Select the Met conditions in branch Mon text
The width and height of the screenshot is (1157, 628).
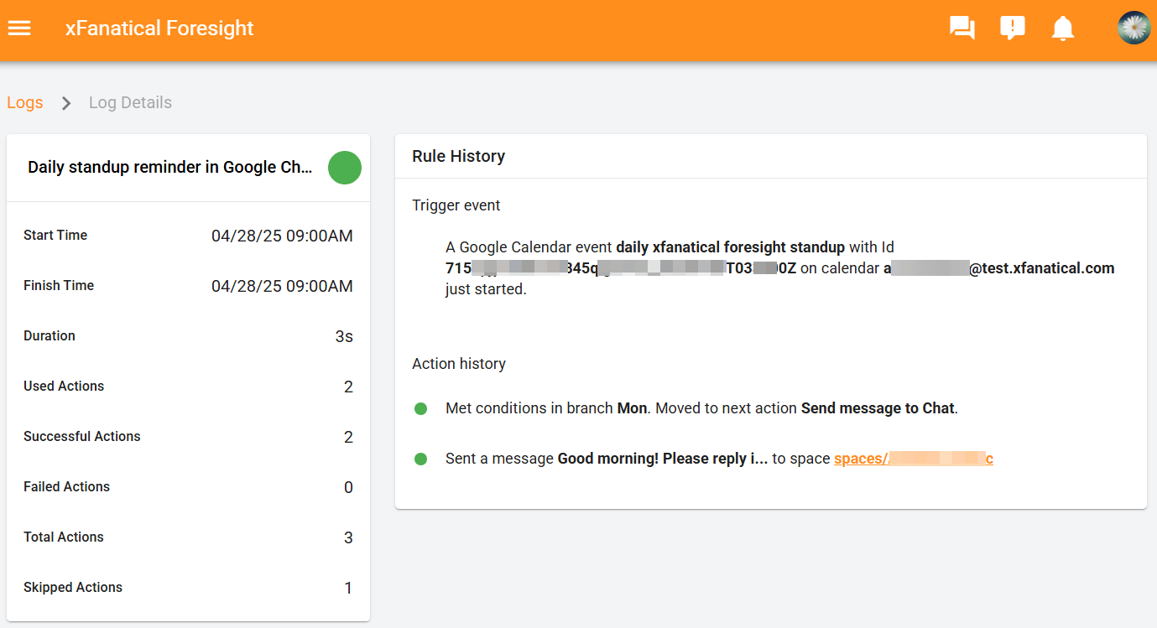[x=546, y=408]
